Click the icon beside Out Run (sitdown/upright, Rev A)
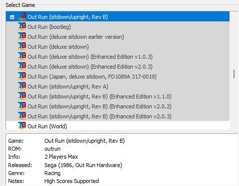The image size is (239, 186). [x=22, y=87]
